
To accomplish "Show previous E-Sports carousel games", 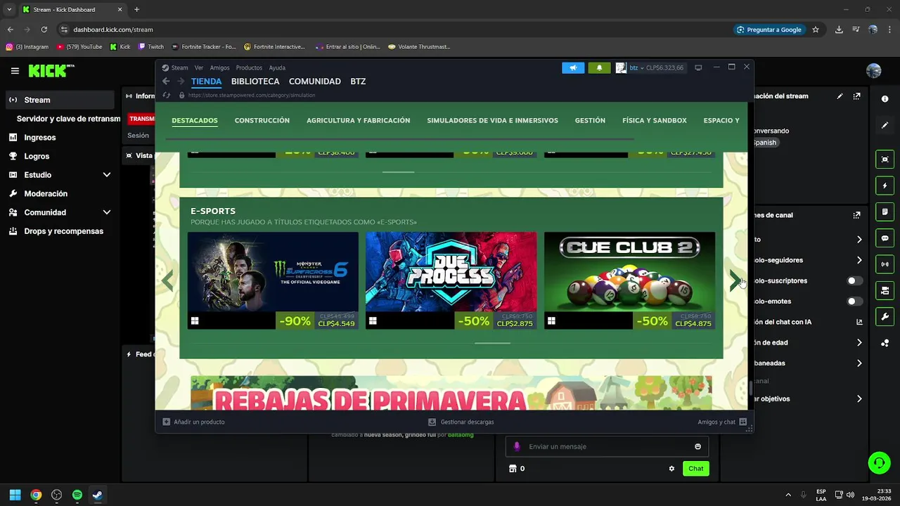I will pos(167,280).
